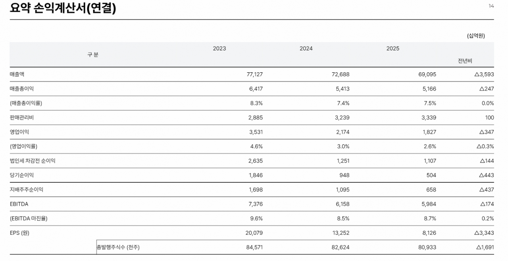The image size is (508, 261).
Task: Click the 영업이익 row label
Action: pos(19,132)
